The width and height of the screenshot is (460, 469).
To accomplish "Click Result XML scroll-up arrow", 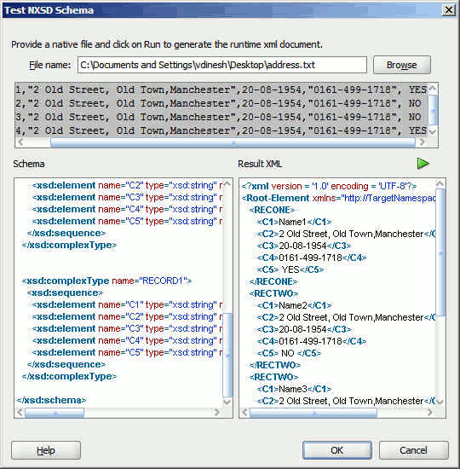I will (440, 183).
